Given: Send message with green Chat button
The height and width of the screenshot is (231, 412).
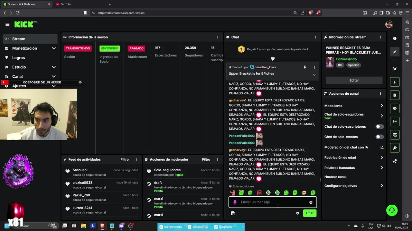Looking at the screenshot, I should pyautogui.click(x=310, y=213).
